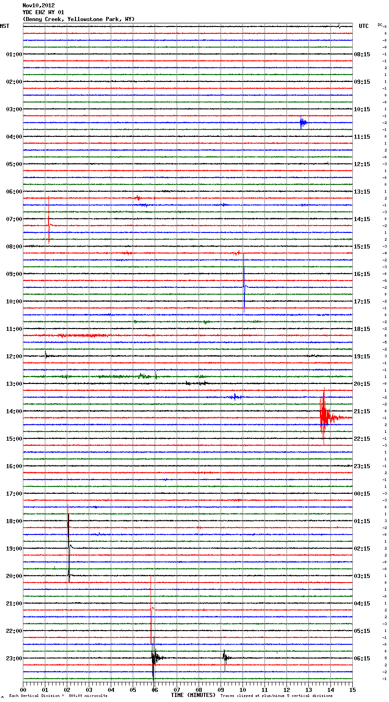This screenshot has width=389, height=702.
Task: Click the Nov10,2012 date heading
Action: point(38,5)
